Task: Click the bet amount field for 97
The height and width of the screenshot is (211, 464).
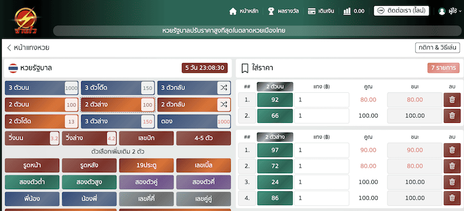Action: click(322, 150)
